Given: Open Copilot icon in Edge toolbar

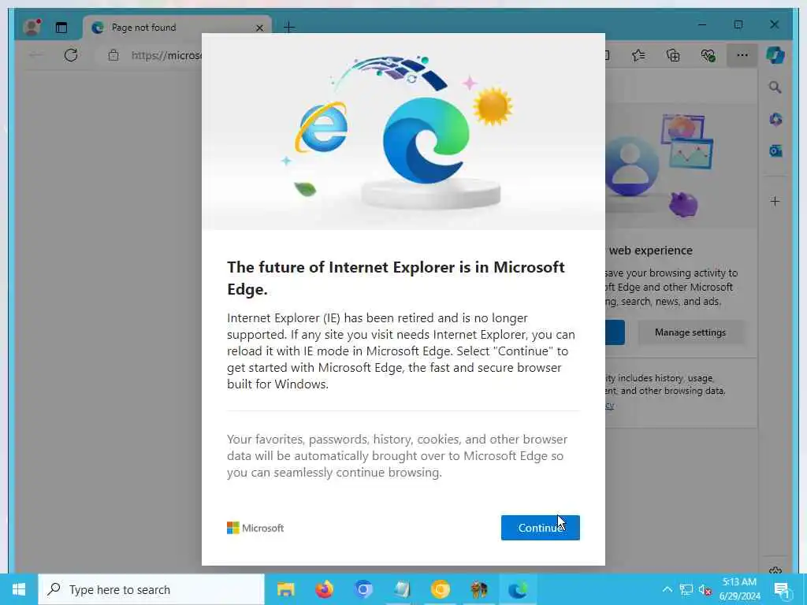Looking at the screenshot, I should (775, 55).
